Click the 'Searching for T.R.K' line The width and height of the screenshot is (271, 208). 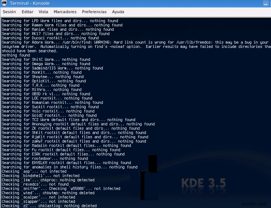(41, 85)
